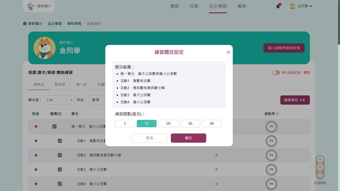Viewport: 340px width, 191px height.
Task: Switch to the 翰林版 tab
Action: [x=60, y=85]
